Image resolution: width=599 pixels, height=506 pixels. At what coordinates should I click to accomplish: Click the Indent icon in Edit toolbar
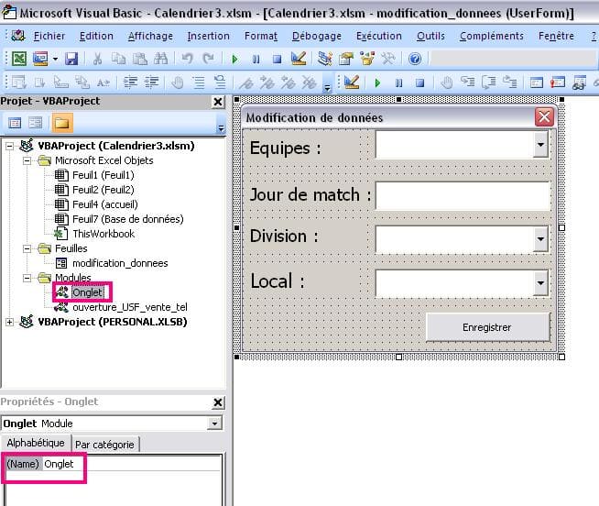tap(130, 82)
